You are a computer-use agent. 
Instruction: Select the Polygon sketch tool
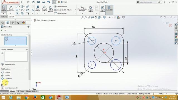(x=22, y=13)
